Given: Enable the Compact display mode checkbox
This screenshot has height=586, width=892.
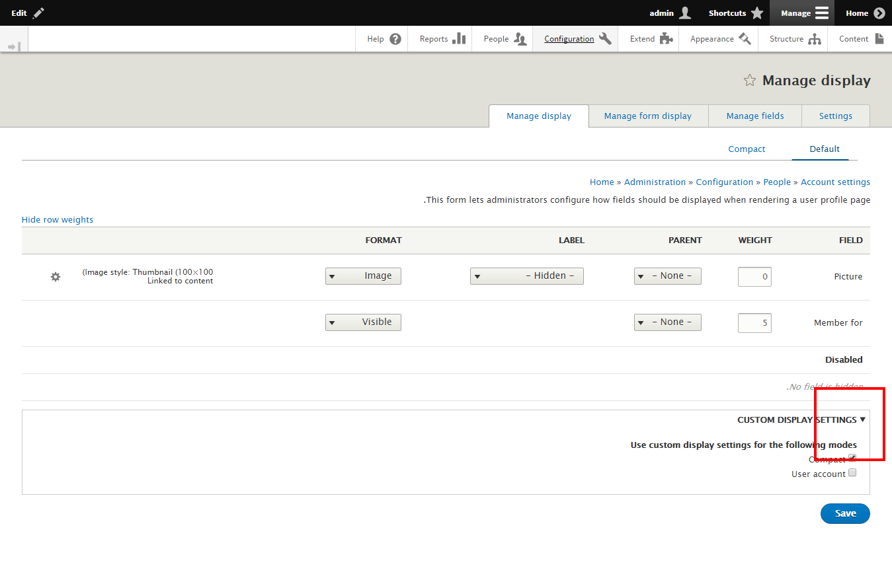Looking at the screenshot, I should tap(852, 457).
